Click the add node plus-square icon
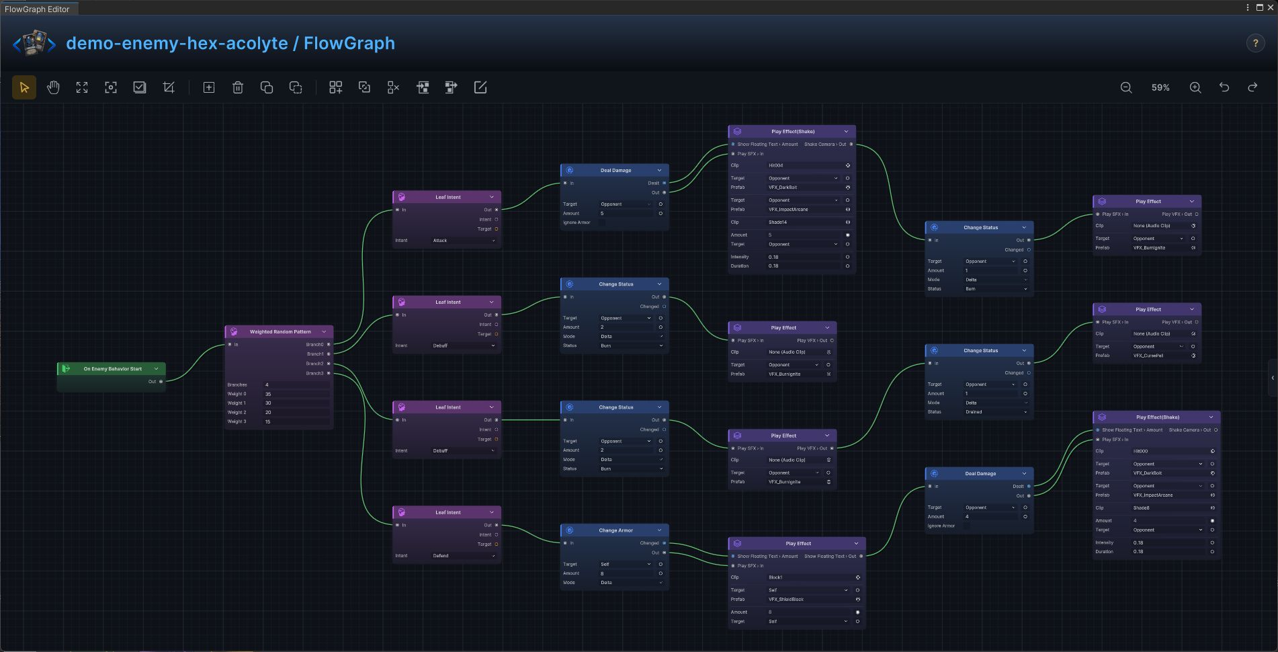 [x=209, y=87]
